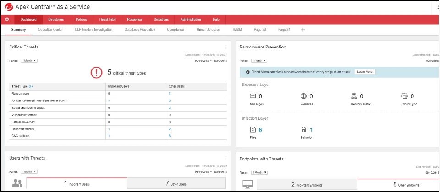Click the Learn More button
Image resolution: width=440 pixels, height=192 pixels.
coord(365,72)
